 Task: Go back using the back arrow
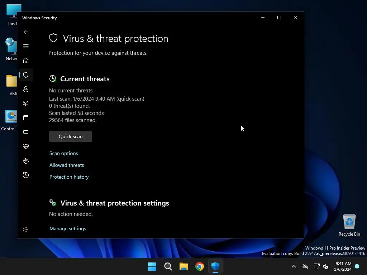coord(26,32)
